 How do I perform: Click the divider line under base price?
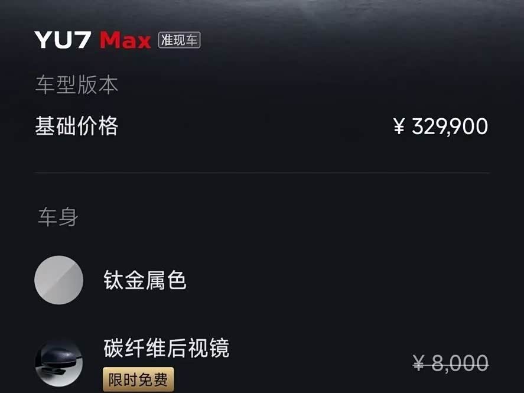tap(262, 173)
